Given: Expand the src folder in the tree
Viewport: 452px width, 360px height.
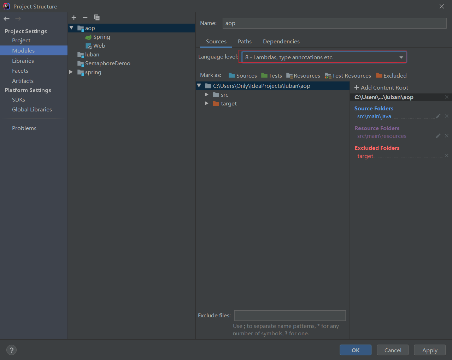Looking at the screenshot, I should pos(207,94).
